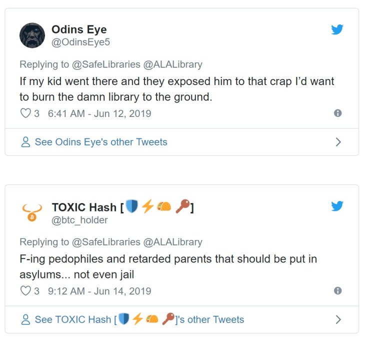Open See Odins Eye's other Tweets link
Viewport: 368px width, 341px height.
pyautogui.click(x=100, y=142)
